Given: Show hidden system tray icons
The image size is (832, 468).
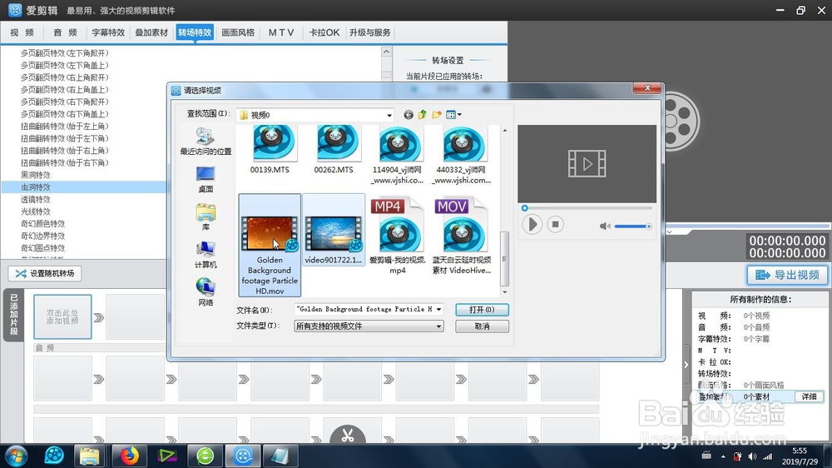Looking at the screenshot, I should 723,456.
